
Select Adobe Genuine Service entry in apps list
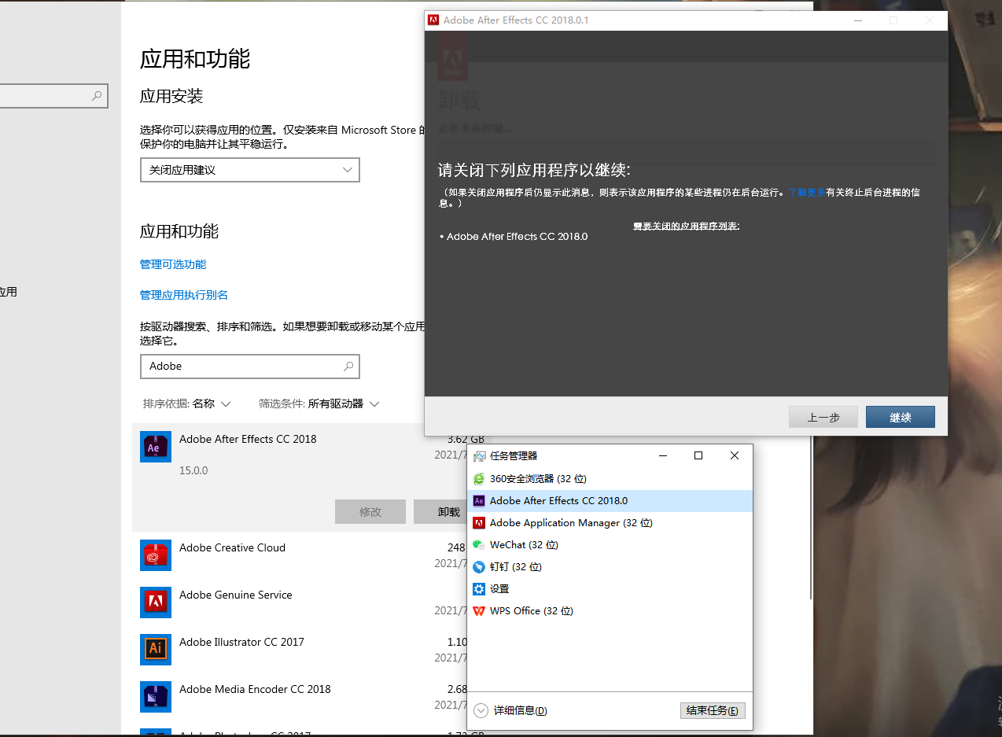[300, 602]
